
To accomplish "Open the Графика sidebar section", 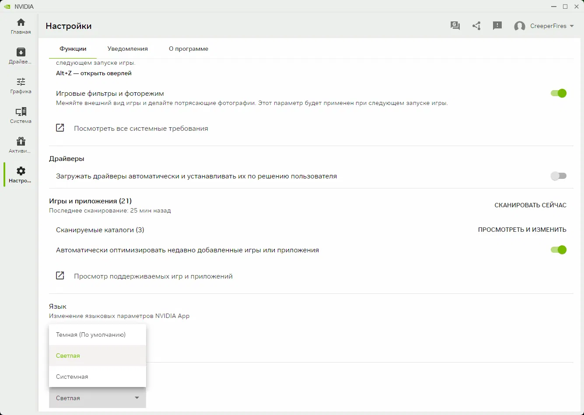I will (x=21, y=86).
